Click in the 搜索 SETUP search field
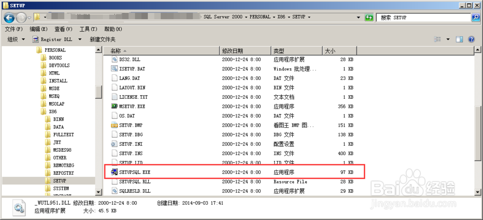This screenshot has height=220, width=483. pos(424,18)
